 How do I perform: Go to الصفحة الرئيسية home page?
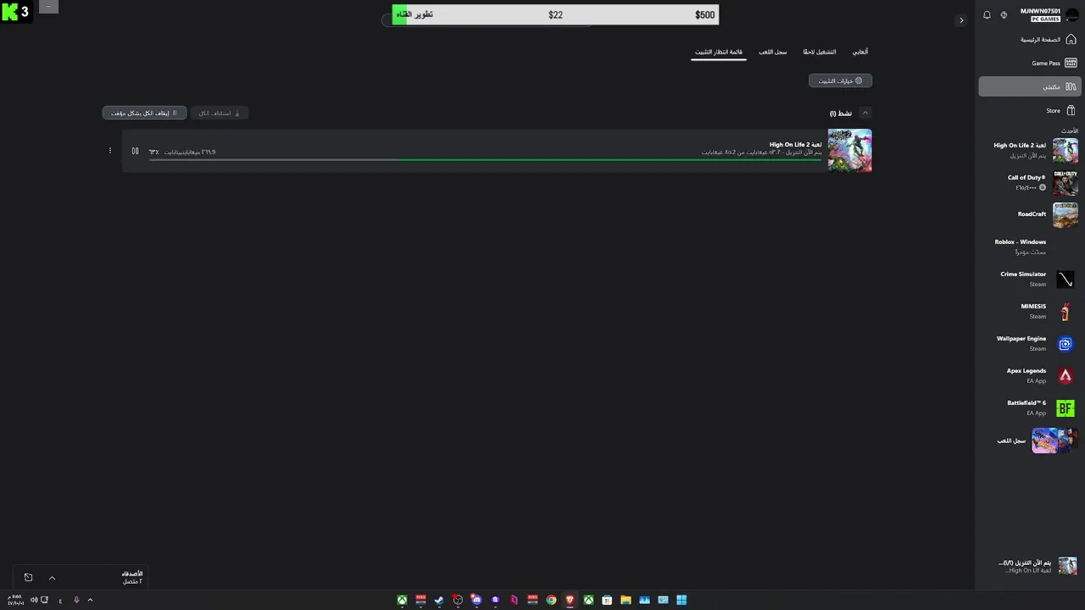pos(1028,40)
